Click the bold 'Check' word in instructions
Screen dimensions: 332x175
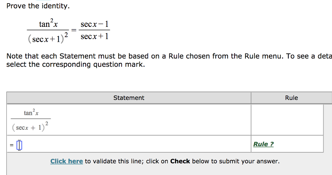[180, 161]
